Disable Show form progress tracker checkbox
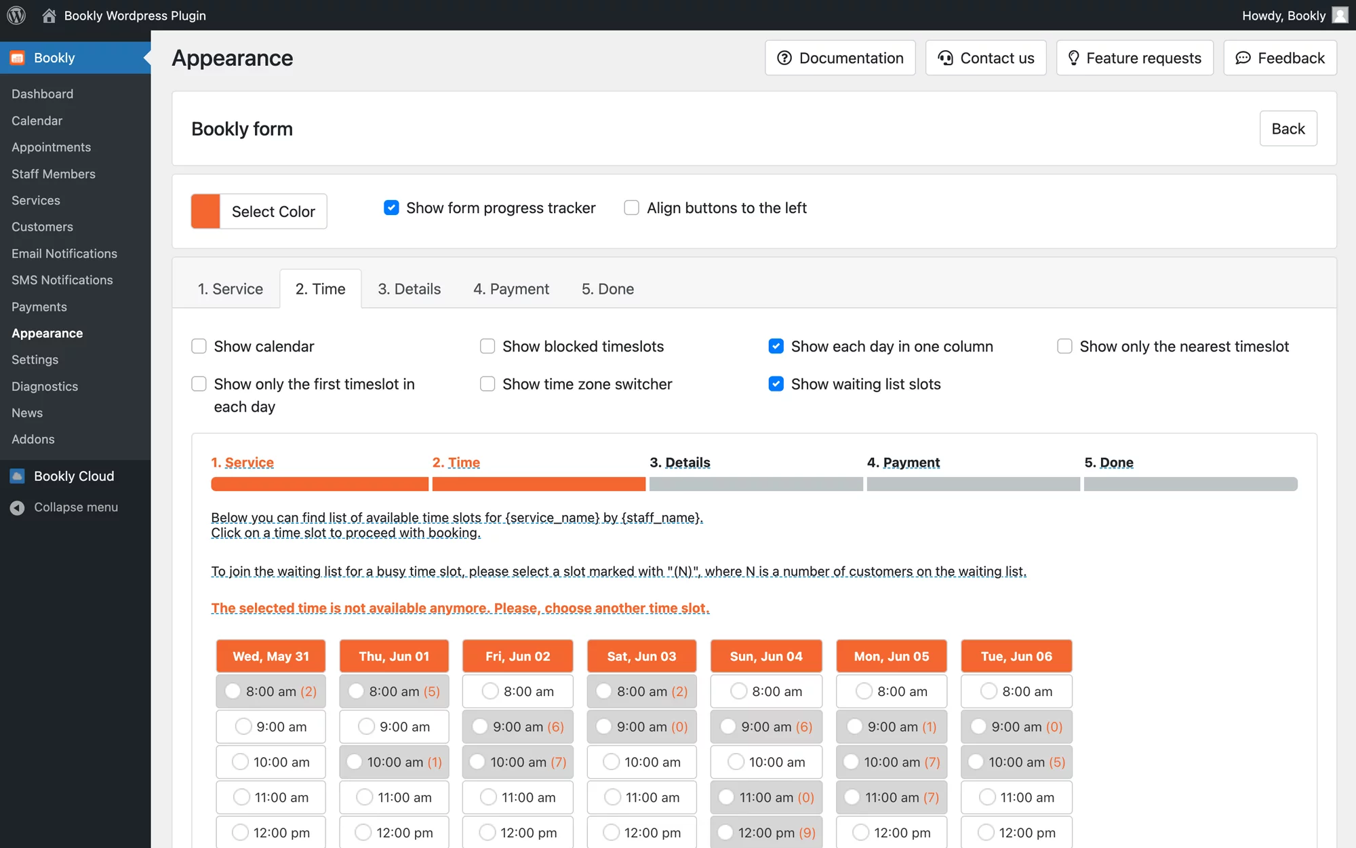 click(x=391, y=208)
